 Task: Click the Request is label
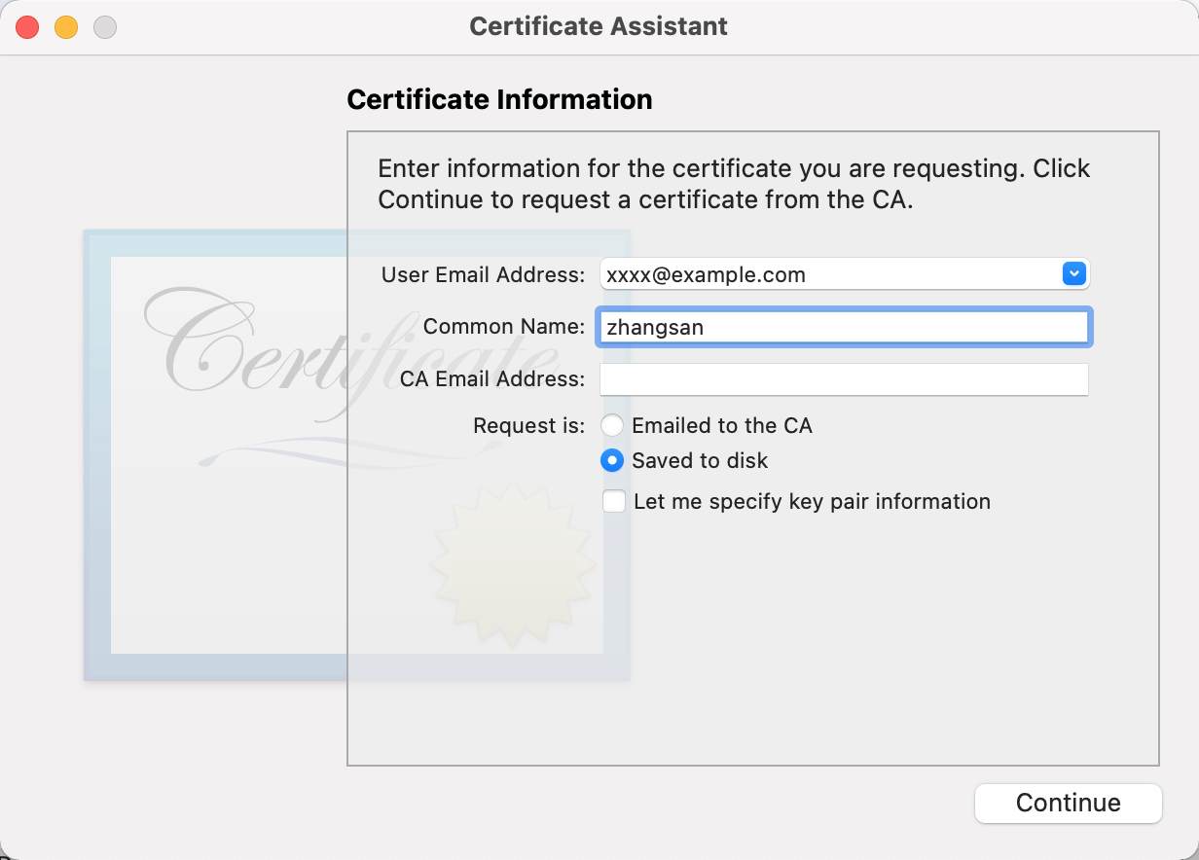point(529,426)
